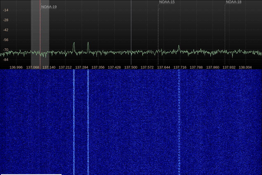Screen dimensions: 262x175
Task: Click the 137.932 frequency axis label
Action: (x=229, y=67)
